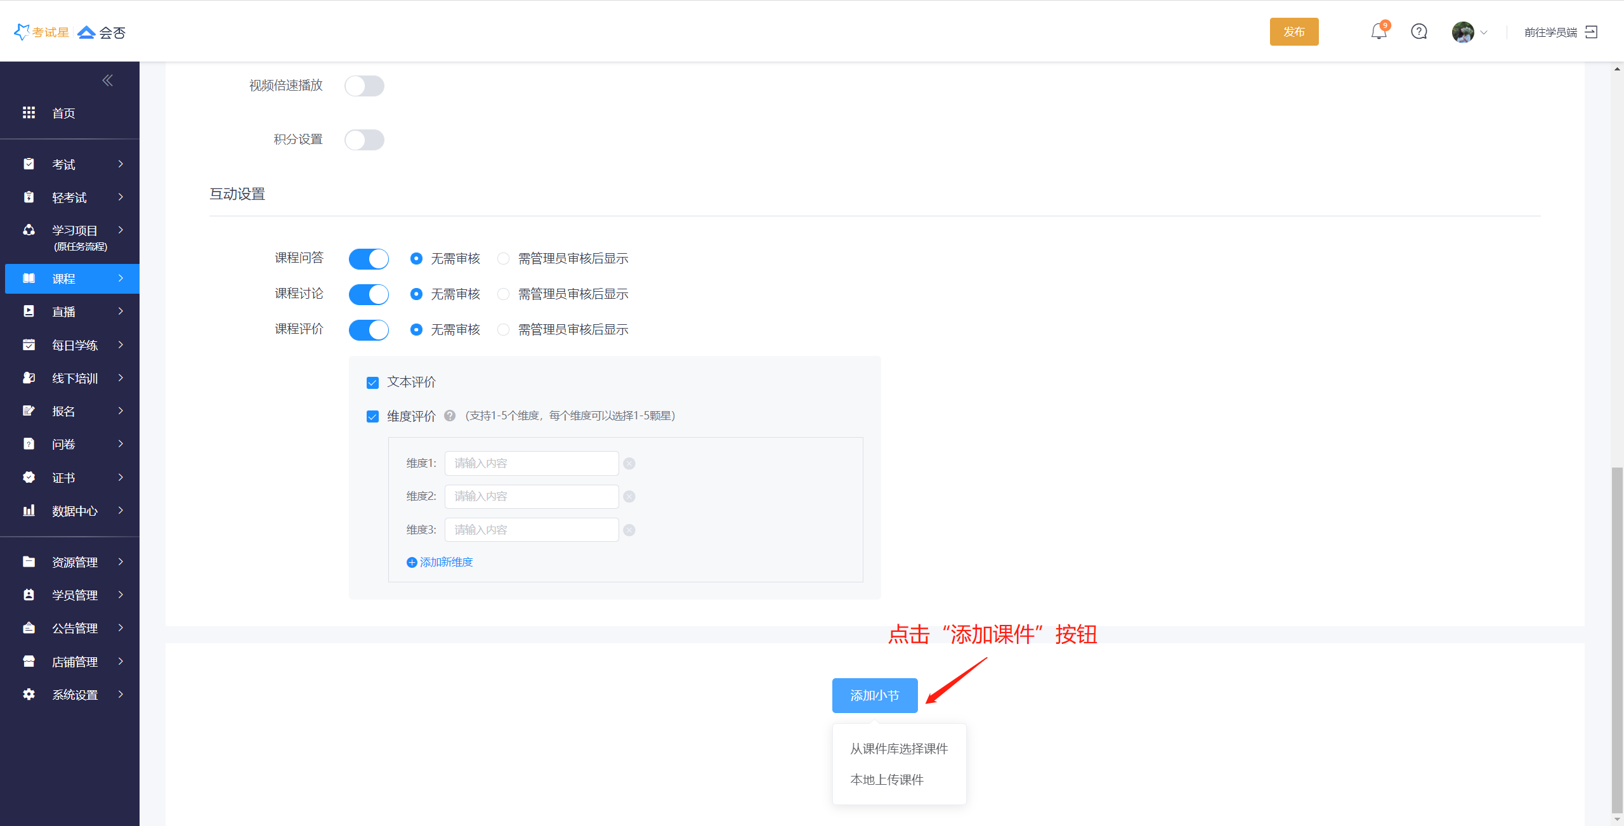This screenshot has height=826, width=1624.
Task: Expand the 数据中心 sidebar section
Action: point(70,511)
